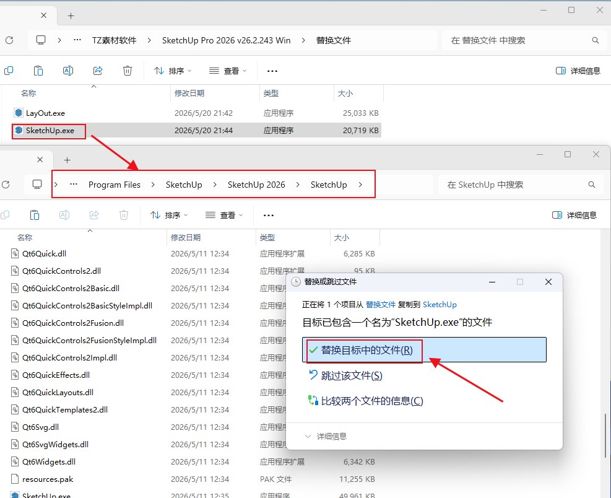Open a new tab in the 替换文件 window
Image resolution: width=611 pixels, height=498 pixels.
tap(71, 15)
